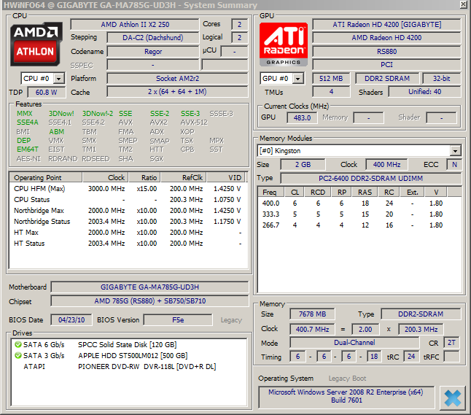Image resolution: width=471 pixels, height=415 pixels.
Task: Select the 400.0 frequency timing row
Action: point(359,203)
